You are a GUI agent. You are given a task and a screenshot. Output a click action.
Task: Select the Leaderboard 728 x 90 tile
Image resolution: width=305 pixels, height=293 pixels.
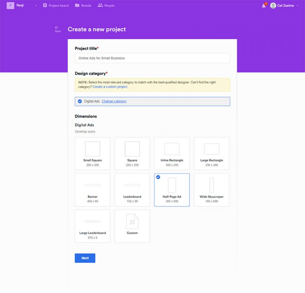(132, 190)
